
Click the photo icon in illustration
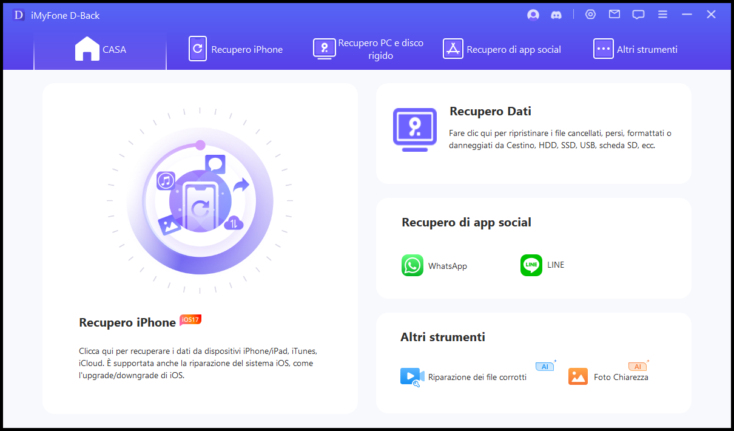click(x=169, y=226)
